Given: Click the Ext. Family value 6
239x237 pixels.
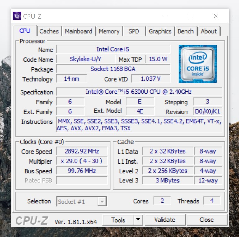Looking at the screenshot, I should (x=70, y=111).
